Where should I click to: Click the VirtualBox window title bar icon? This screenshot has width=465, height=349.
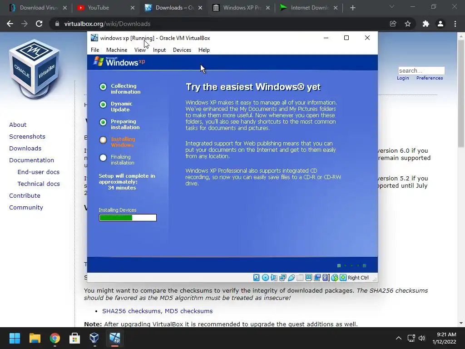pos(94,38)
